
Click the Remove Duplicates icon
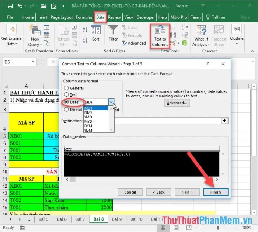pos(173,35)
